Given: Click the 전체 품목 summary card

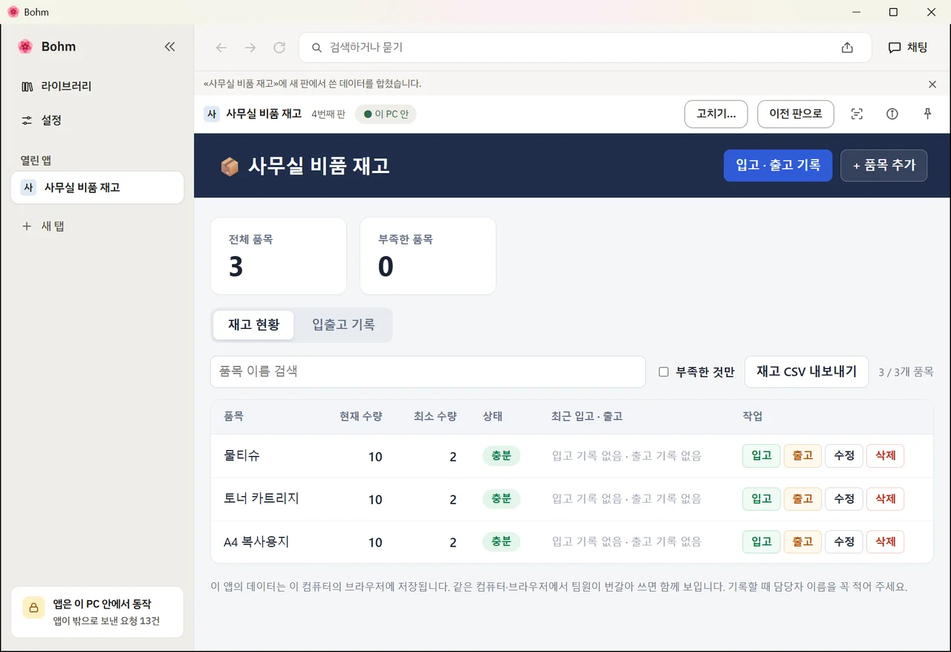Looking at the screenshot, I should pyautogui.click(x=279, y=255).
